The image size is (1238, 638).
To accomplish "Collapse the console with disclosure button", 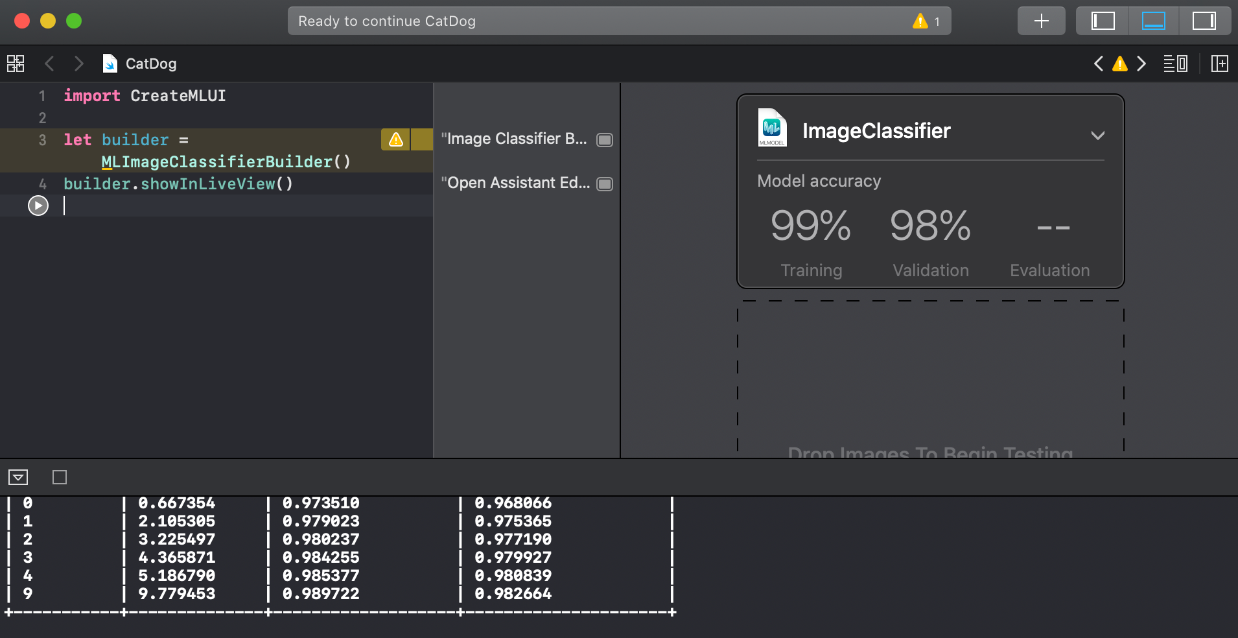I will [x=18, y=478].
